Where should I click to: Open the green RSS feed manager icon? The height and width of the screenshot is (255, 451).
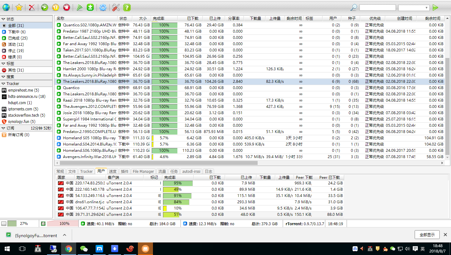click(x=80, y=7)
